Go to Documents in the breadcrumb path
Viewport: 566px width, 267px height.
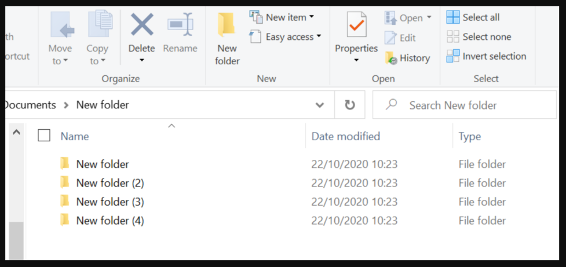click(x=30, y=105)
